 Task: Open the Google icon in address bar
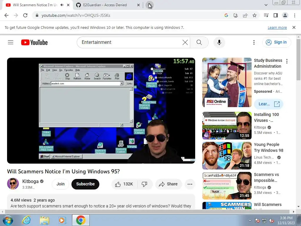(x=226, y=15)
